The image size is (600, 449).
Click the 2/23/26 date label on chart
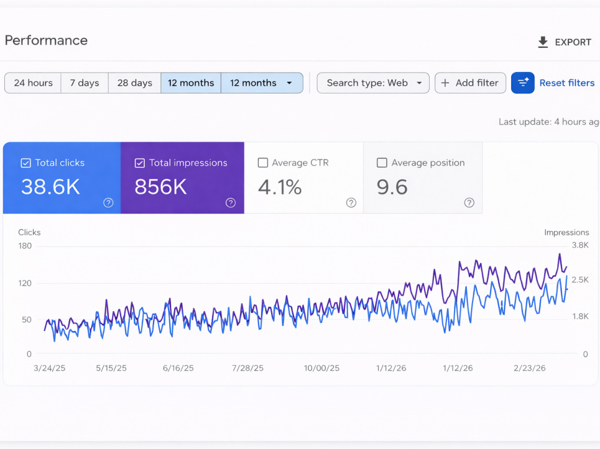coord(529,368)
